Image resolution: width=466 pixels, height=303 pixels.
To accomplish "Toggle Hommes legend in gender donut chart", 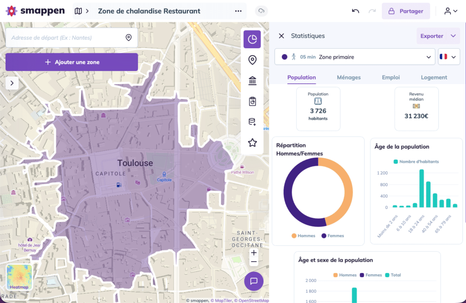I will 303,236.
